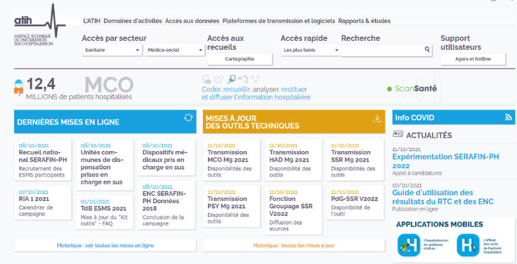Viewport: 517px width, 264px height.
Task: Open the Les plus lu(e)s dropdown
Action: (311, 51)
